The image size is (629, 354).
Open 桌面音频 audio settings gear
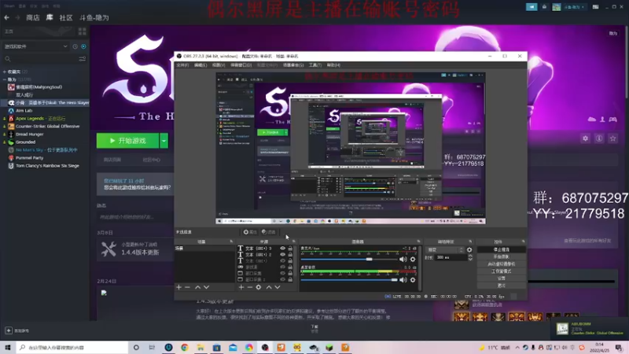pos(413,280)
